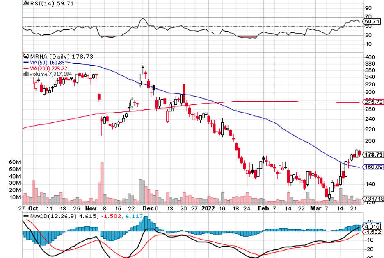This screenshot has width=384, height=258.
Task: Click the black MACD legend line
Action: coord(26,216)
